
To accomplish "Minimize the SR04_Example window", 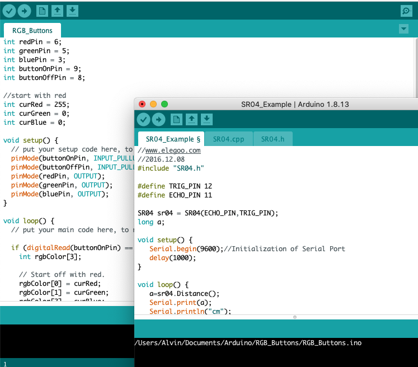I will click(153, 104).
